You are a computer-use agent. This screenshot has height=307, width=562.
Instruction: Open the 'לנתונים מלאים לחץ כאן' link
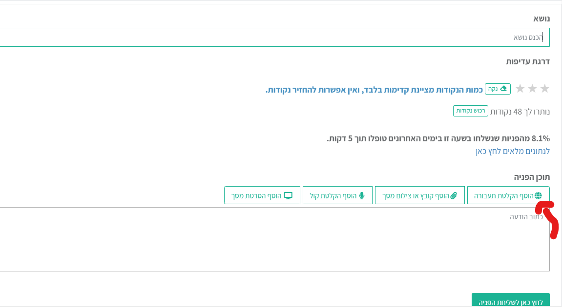513,152
